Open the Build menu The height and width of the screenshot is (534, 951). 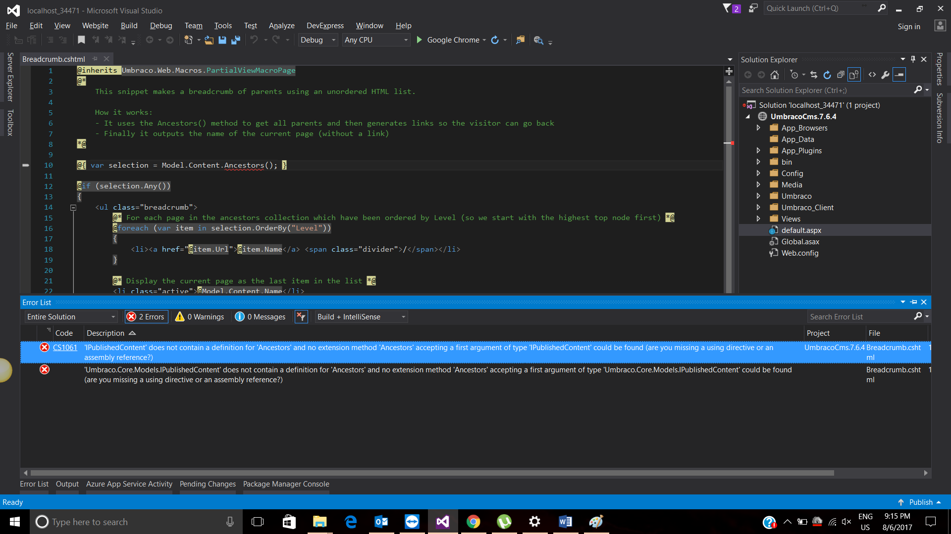pos(129,26)
